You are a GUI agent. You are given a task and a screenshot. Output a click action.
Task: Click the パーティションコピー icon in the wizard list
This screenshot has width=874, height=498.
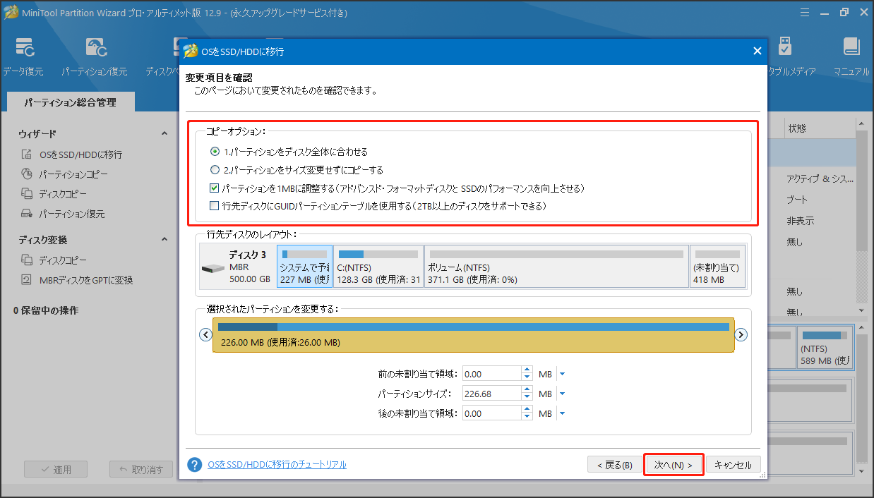26,174
